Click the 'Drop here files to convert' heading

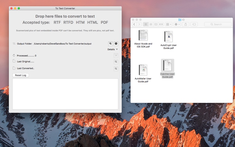tap(65, 16)
